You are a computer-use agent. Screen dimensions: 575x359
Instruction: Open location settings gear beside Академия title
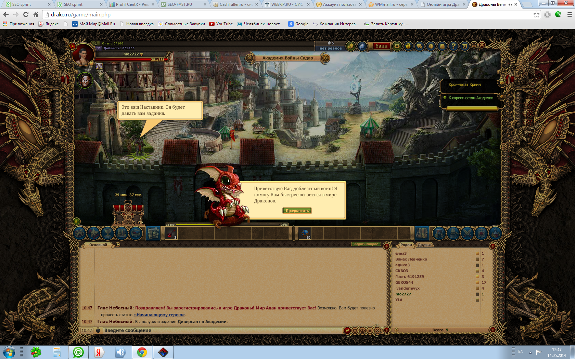pyautogui.click(x=326, y=58)
